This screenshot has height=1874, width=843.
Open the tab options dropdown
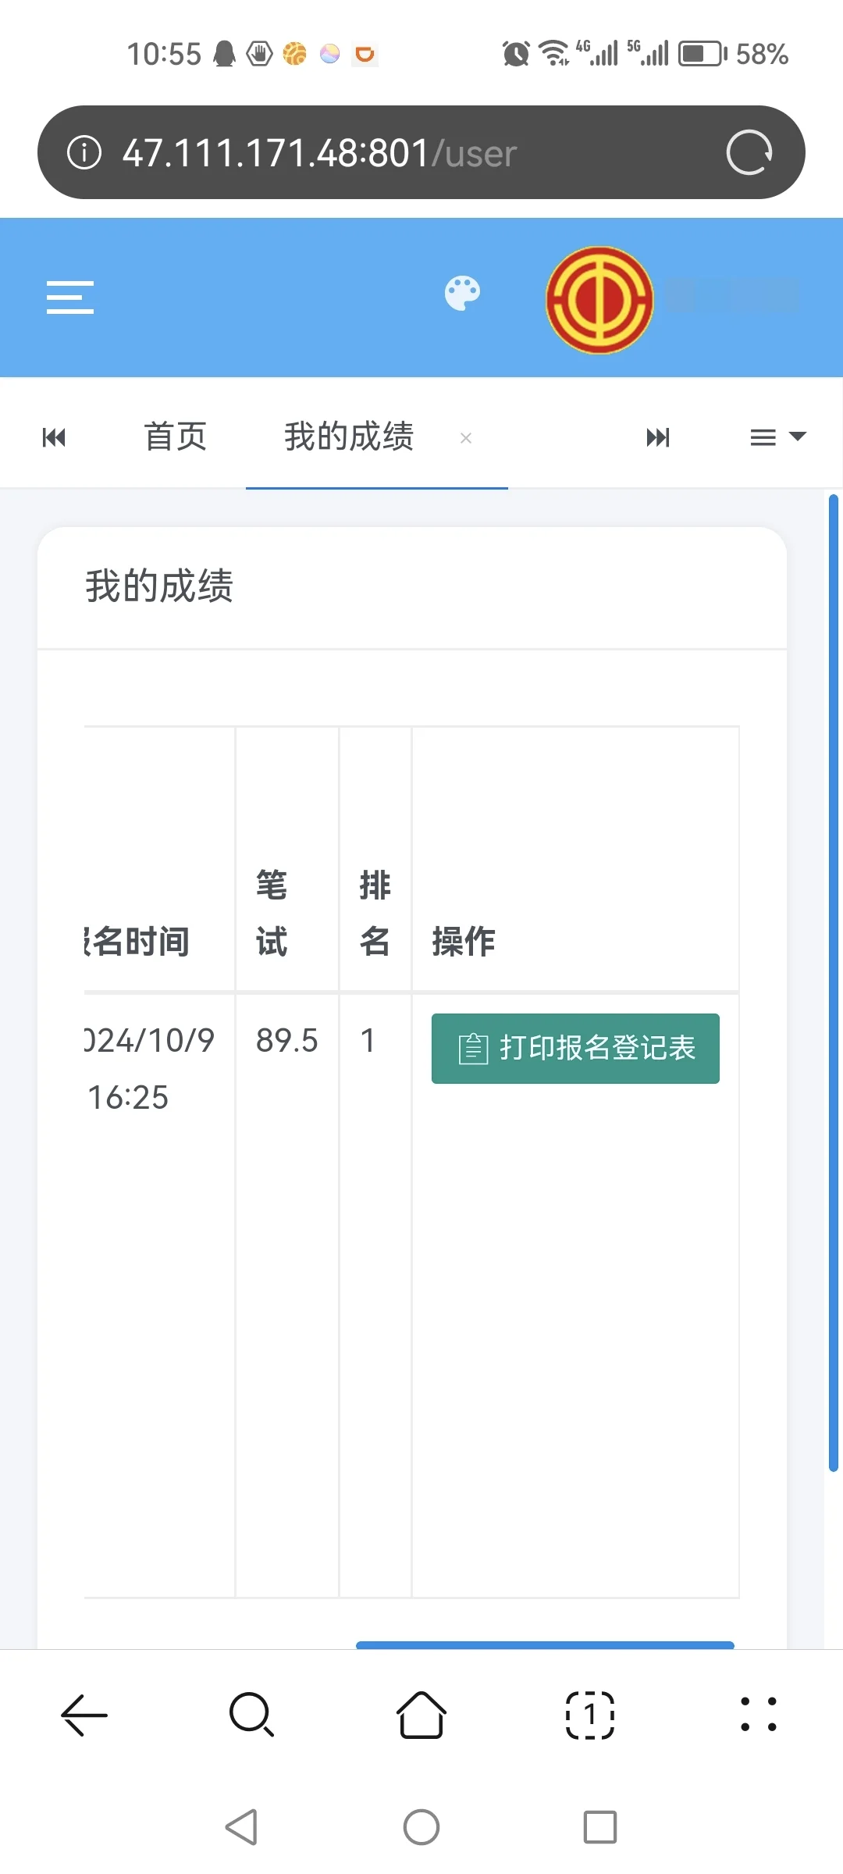tap(777, 437)
